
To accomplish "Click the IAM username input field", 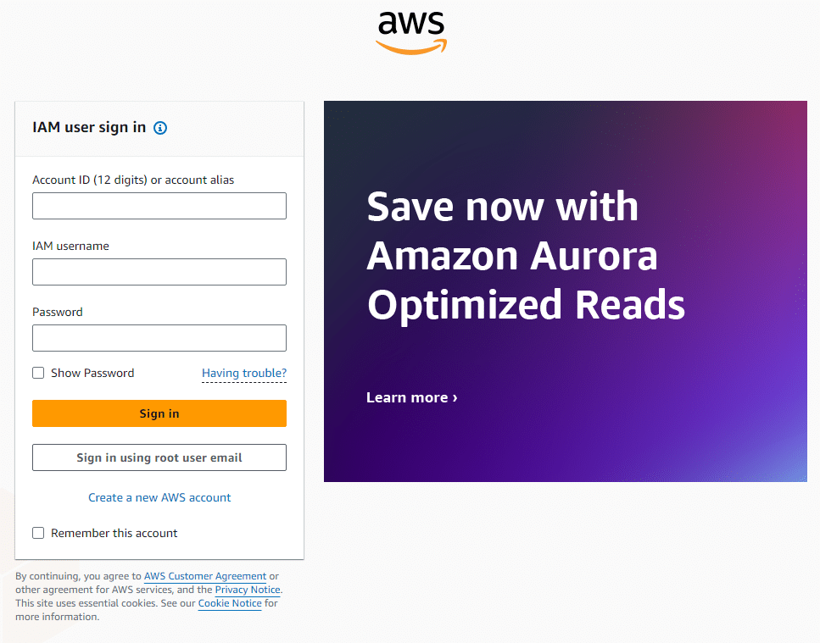I will pos(159,272).
